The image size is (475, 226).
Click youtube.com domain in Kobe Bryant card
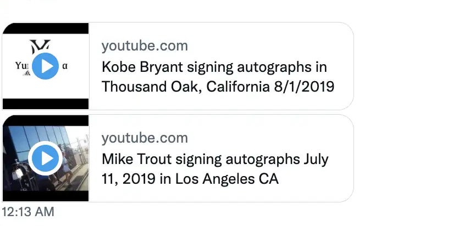point(145,46)
